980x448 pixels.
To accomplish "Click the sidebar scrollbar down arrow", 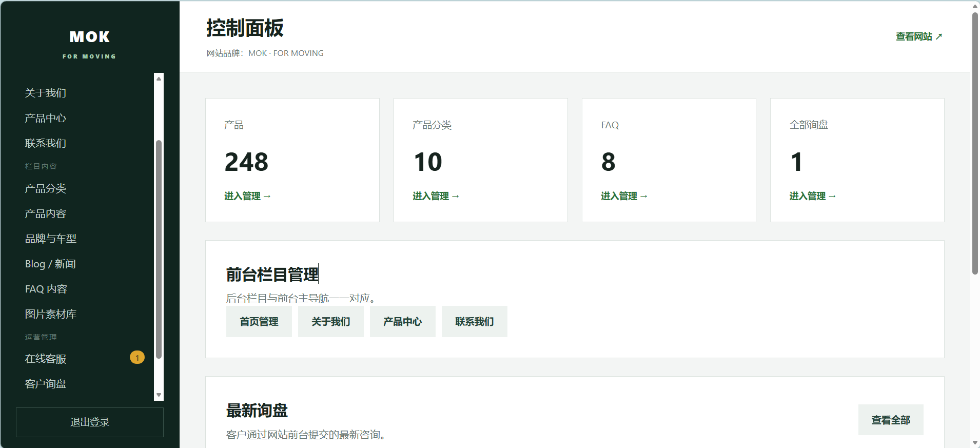I will [x=159, y=395].
